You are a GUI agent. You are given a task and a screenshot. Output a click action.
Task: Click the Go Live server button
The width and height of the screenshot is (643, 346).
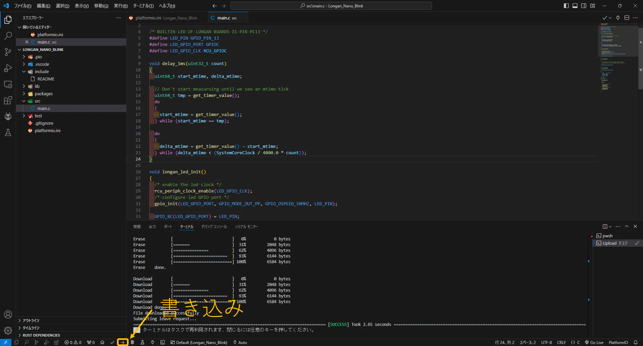(594, 342)
